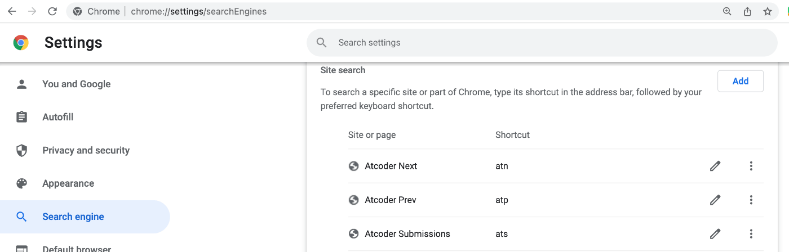Open Privacy and security settings
This screenshot has height=252, width=789.
tap(85, 150)
